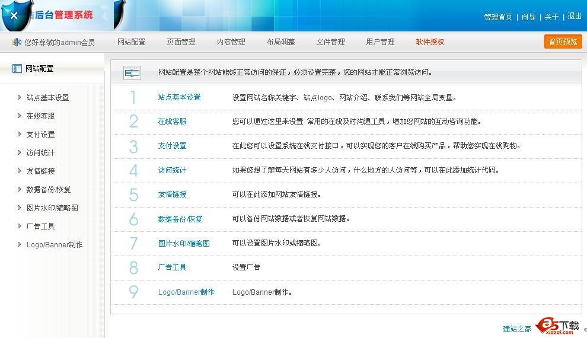The image size is (587, 338).
Task: Click the white X icon on logo
Action: [x=14, y=16]
